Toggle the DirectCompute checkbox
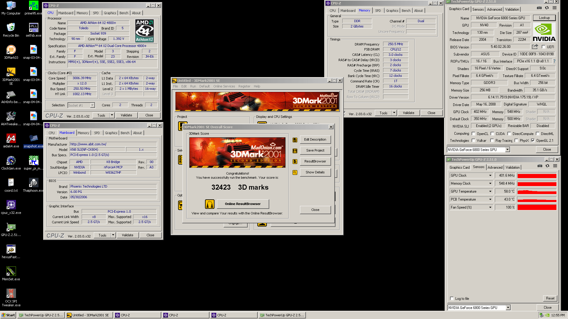 click(509, 134)
